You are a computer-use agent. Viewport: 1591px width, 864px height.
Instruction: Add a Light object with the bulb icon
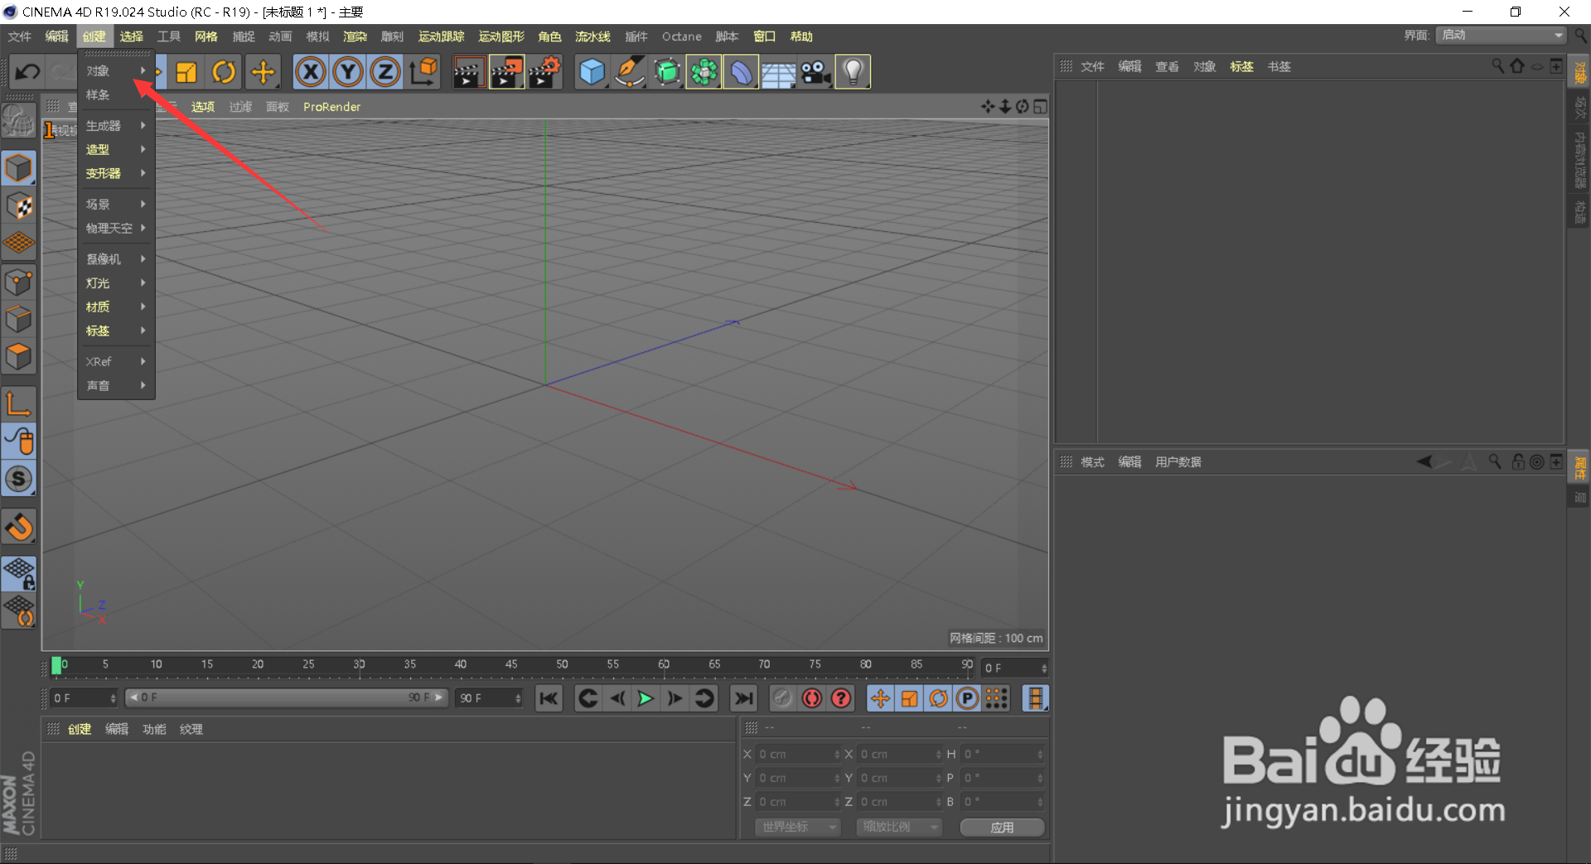[854, 72]
